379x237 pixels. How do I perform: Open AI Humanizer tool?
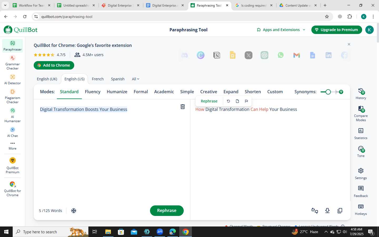pyautogui.click(x=12, y=115)
